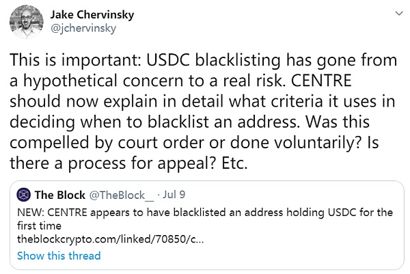Image resolution: width=410 pixels, height=274 pixels.
Task: Open Jake Chervinsky display name link
Action: click(92, 14)
